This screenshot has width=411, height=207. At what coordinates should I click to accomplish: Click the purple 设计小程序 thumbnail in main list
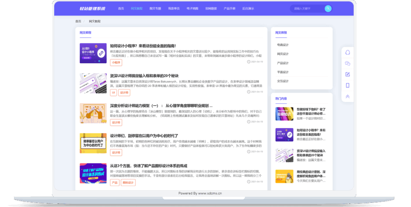coord(93,53)
